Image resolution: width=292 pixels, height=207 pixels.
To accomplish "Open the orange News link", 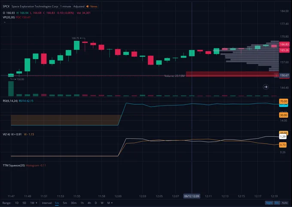I will click(x=94, y=6).
